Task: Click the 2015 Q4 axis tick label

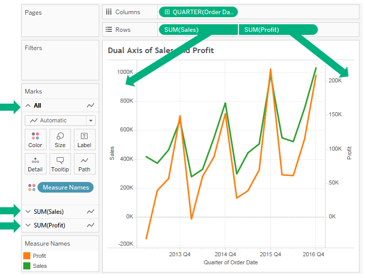Action: 270,254
